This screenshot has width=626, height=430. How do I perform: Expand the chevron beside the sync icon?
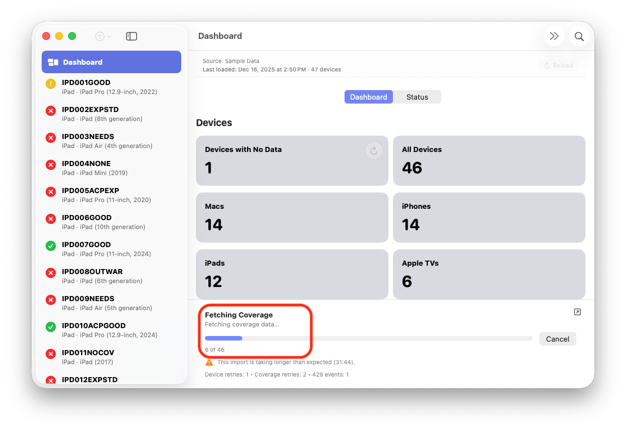tap(109, 36)
